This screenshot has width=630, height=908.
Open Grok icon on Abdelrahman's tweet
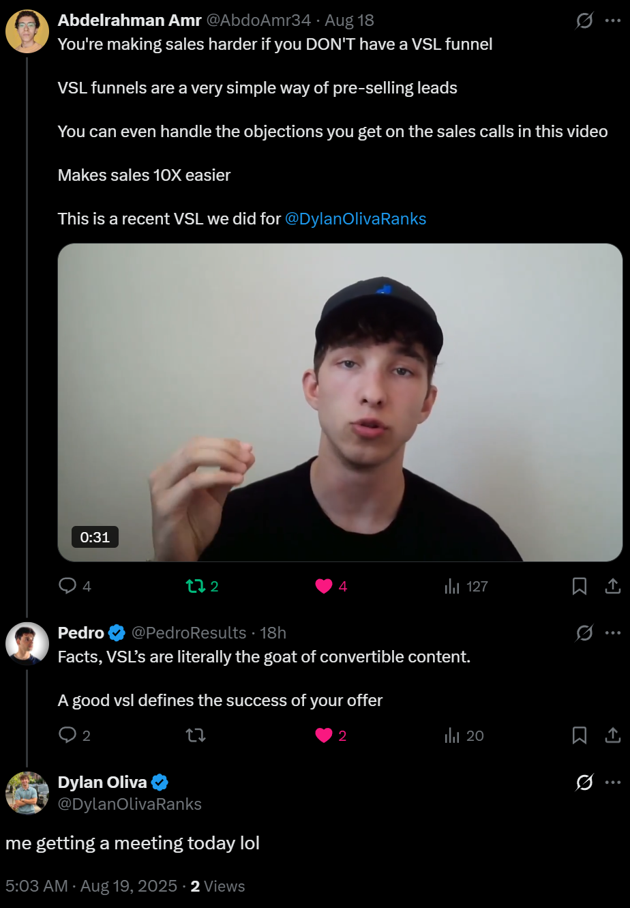pyautogui.click(x=584, y=21)
